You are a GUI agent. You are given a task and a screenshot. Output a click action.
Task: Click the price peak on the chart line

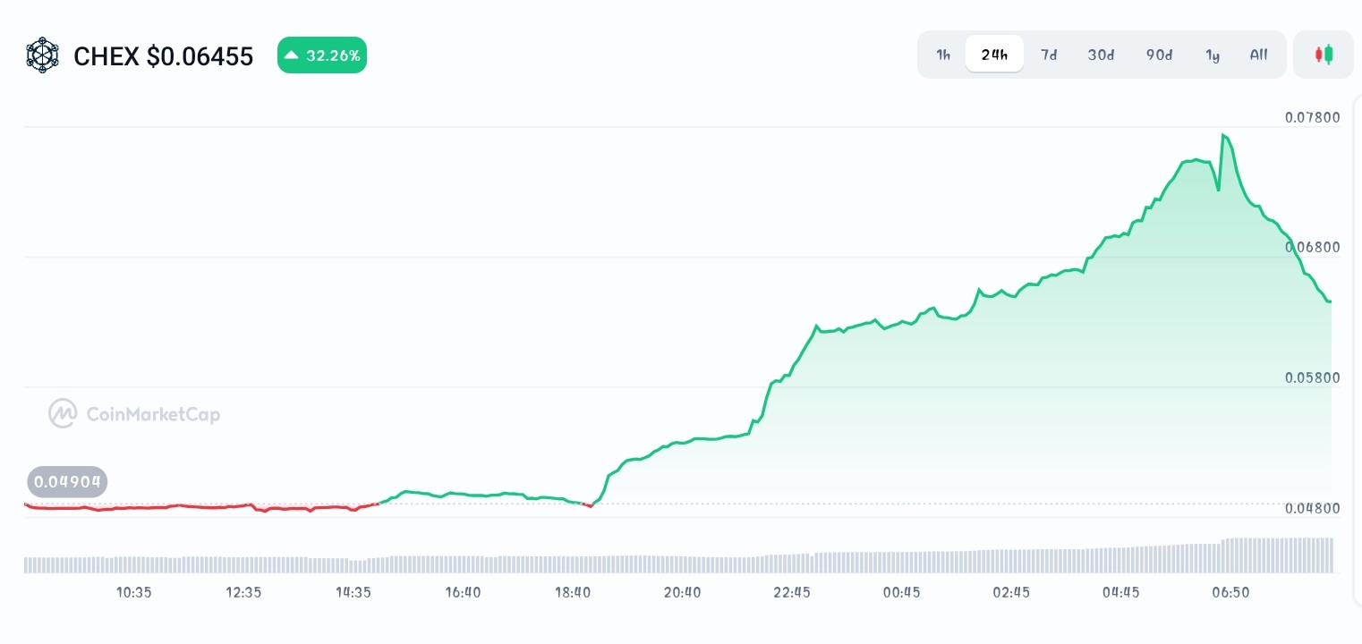[x=1222, y=135]
